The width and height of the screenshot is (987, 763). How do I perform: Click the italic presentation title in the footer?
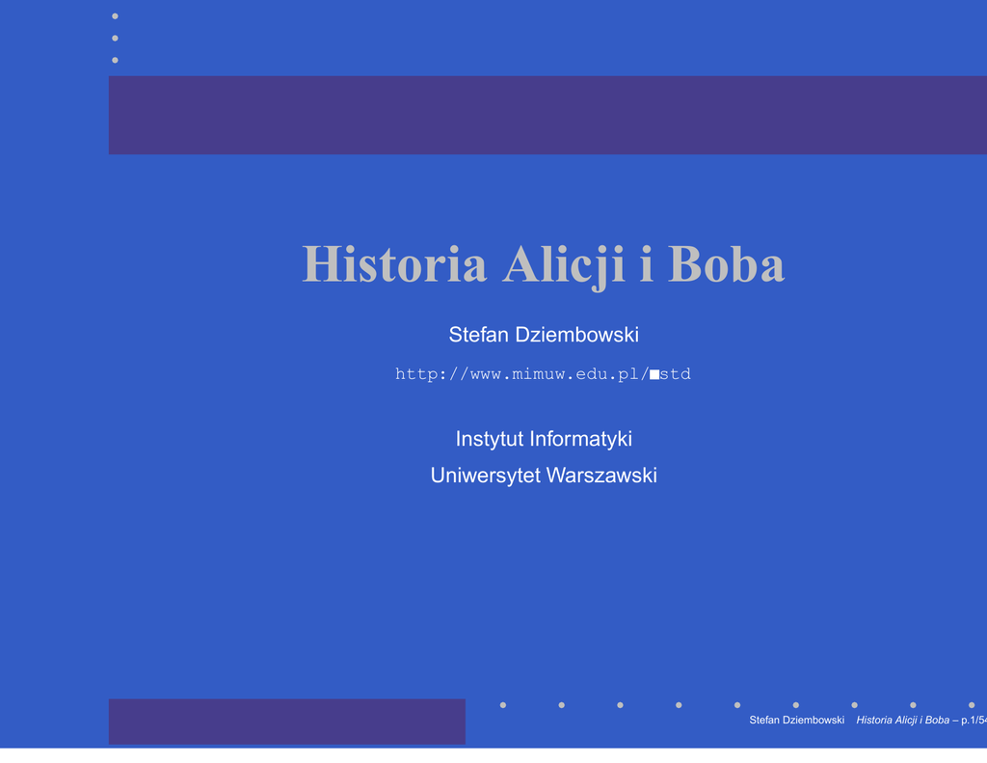(902, 721)
